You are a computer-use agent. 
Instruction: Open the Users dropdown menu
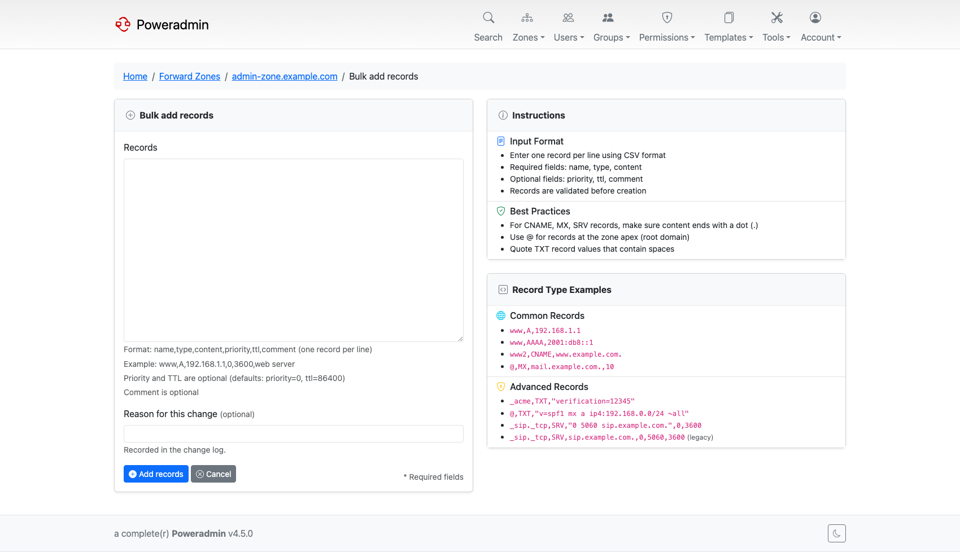569,37
